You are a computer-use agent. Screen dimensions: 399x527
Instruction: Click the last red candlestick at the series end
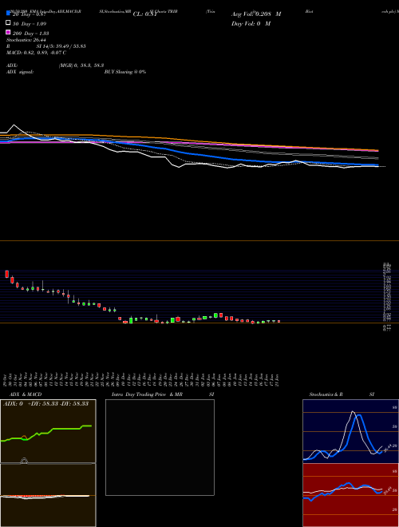click(x=279, y=321)
